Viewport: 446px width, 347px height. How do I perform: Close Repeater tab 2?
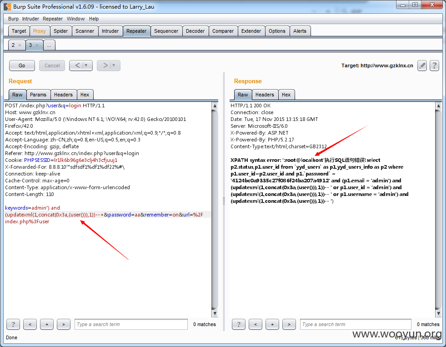pos(20,45)
